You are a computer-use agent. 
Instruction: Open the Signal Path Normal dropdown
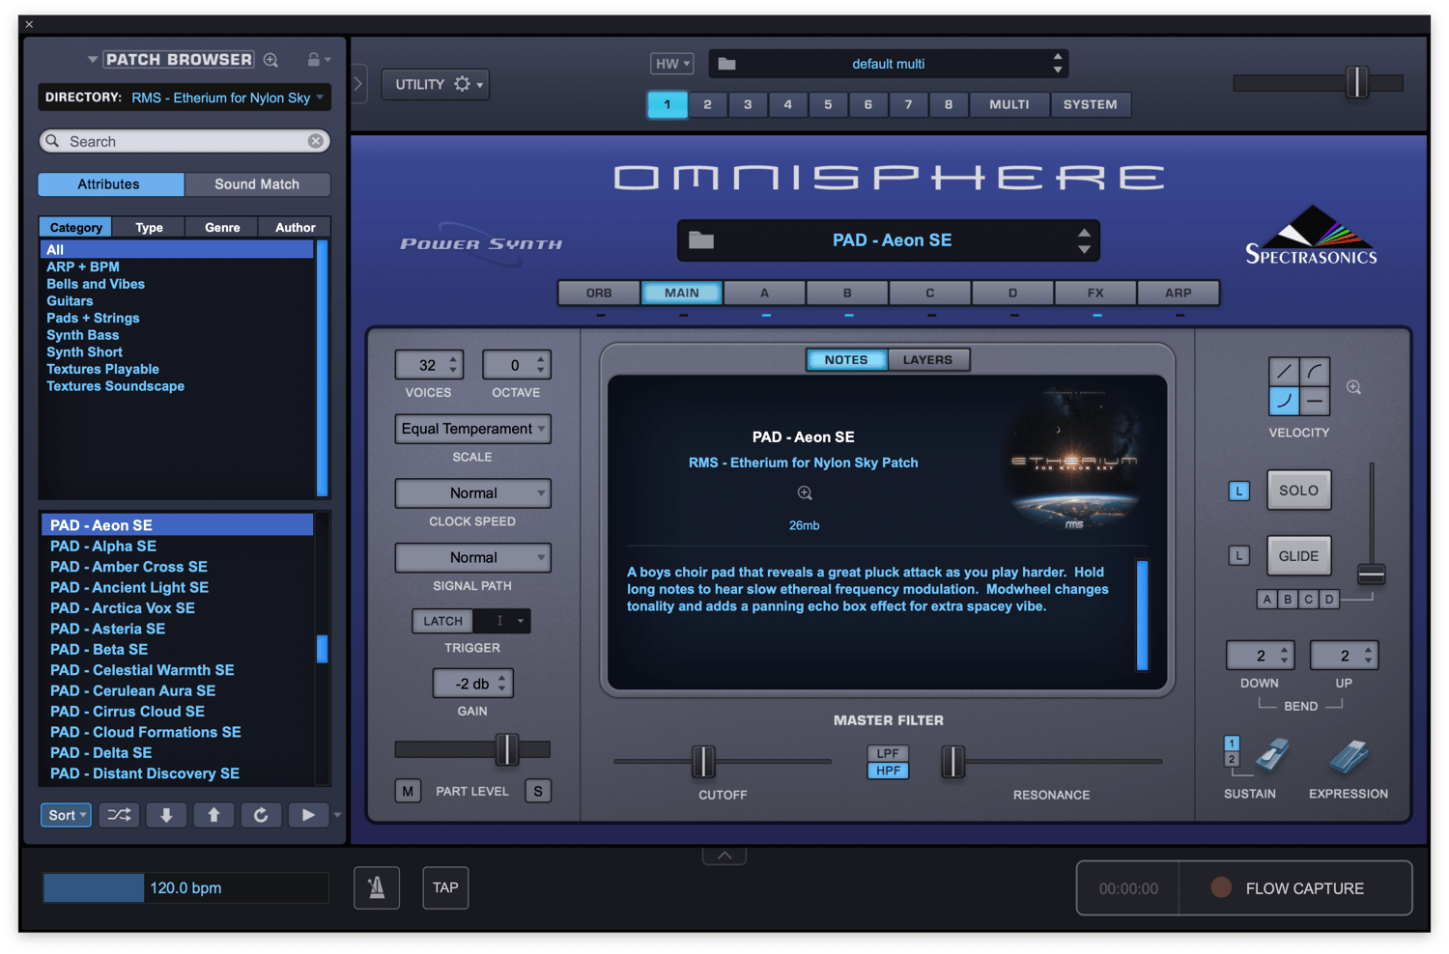[473, 558]
